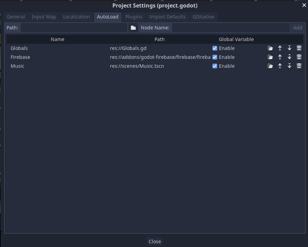The image size is (308, 247).
Task: Move the Globals autoload down in order
Action: [289, 48]
